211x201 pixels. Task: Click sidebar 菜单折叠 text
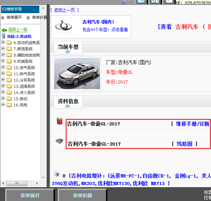(39, 17)
